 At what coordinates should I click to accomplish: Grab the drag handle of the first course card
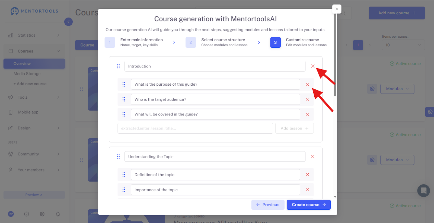[x=81, y=89]
